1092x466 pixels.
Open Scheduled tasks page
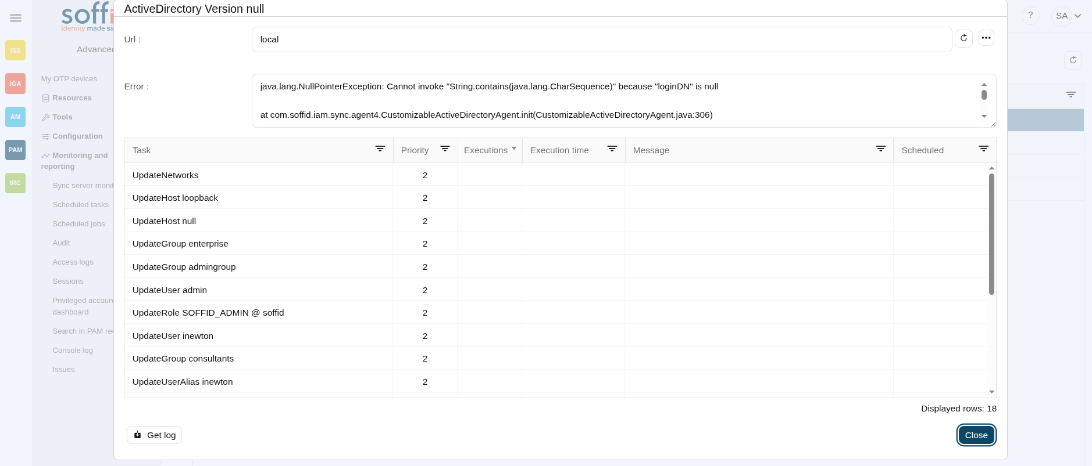click(x=80, y=205)
